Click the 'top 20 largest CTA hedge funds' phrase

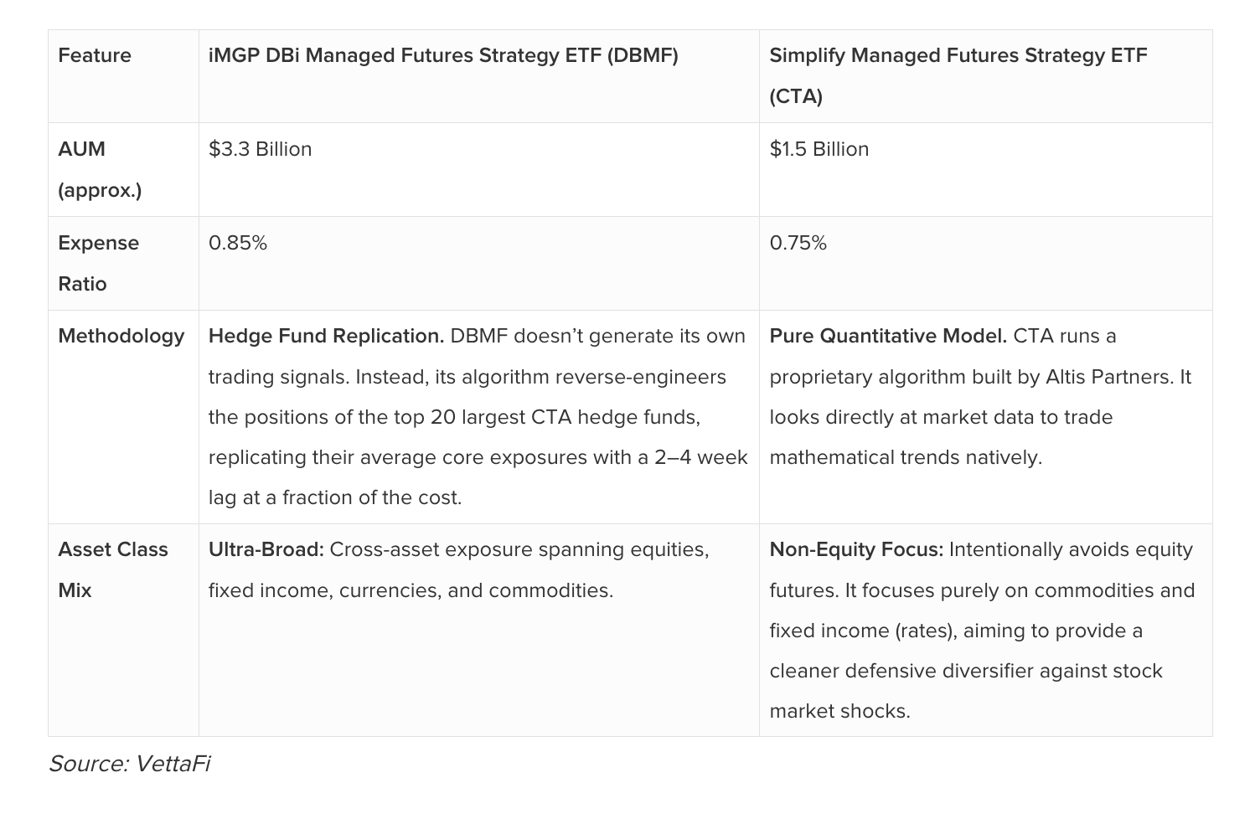click(x=530, y=417)
